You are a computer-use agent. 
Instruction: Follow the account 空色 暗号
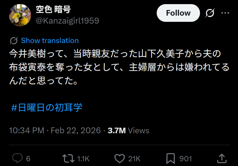click(x=178, y=13)
